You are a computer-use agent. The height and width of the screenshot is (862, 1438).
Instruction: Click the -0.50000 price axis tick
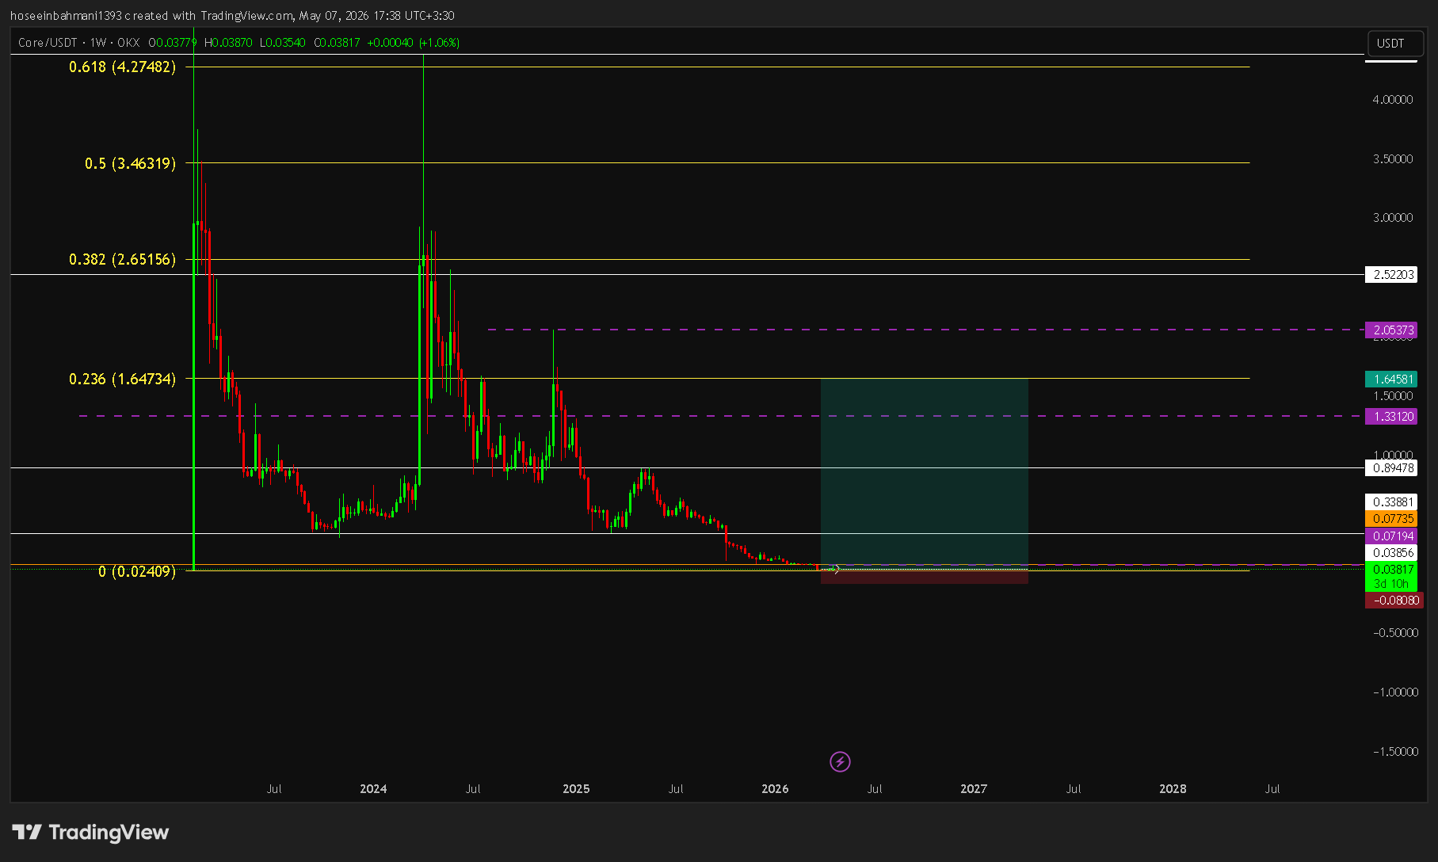pos(1395,633)
